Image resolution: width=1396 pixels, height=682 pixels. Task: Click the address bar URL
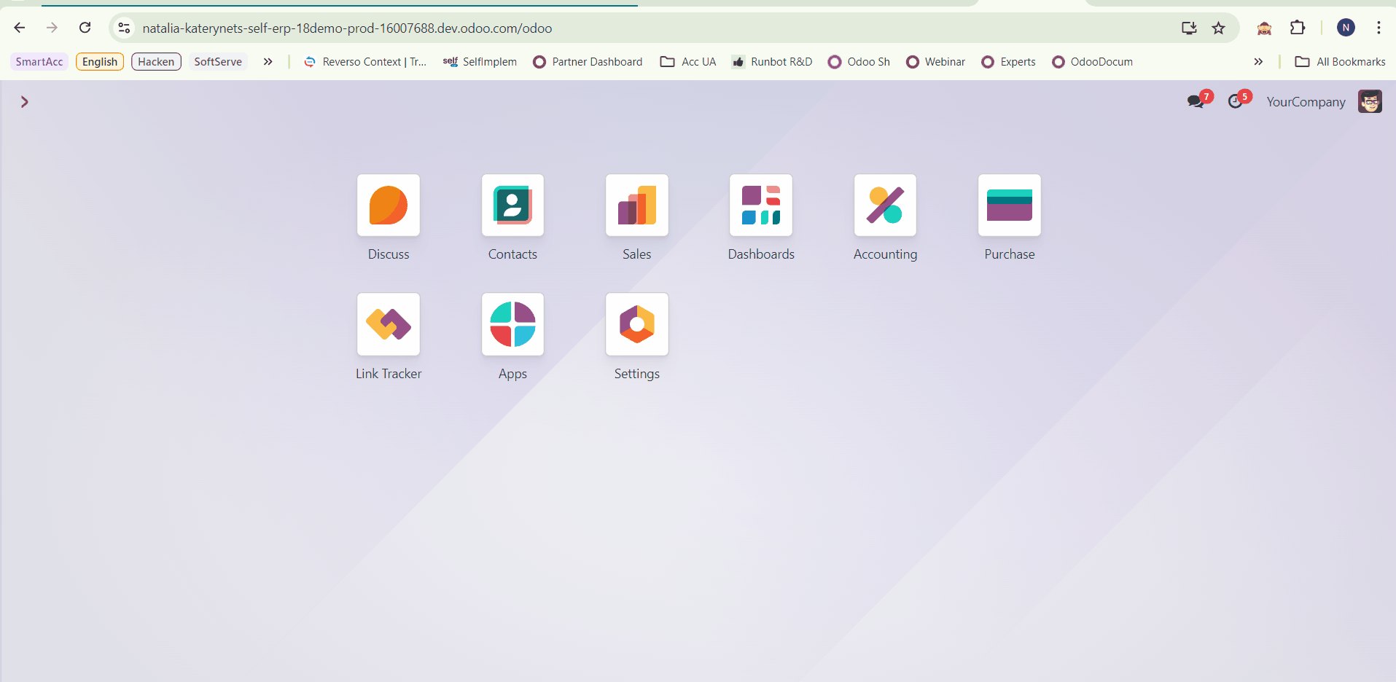347,28
